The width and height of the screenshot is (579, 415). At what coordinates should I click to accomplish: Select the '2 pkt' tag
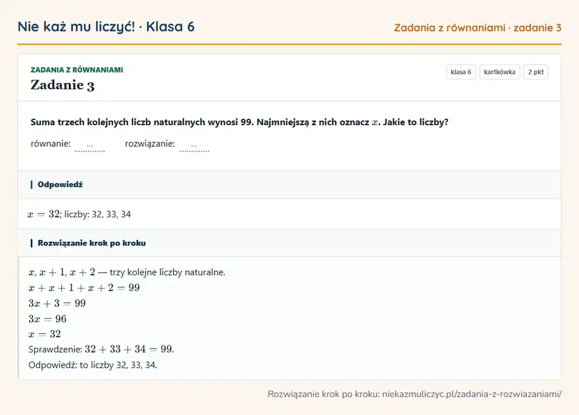click(x=536, y=72)
